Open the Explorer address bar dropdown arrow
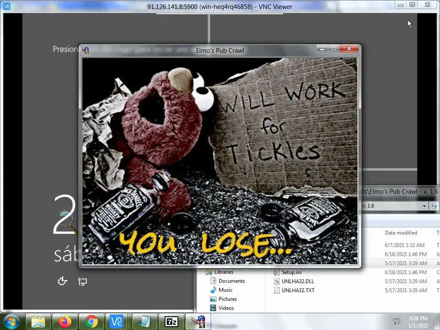The width and height of the screenshot is (440, 330). click(424, 206)
